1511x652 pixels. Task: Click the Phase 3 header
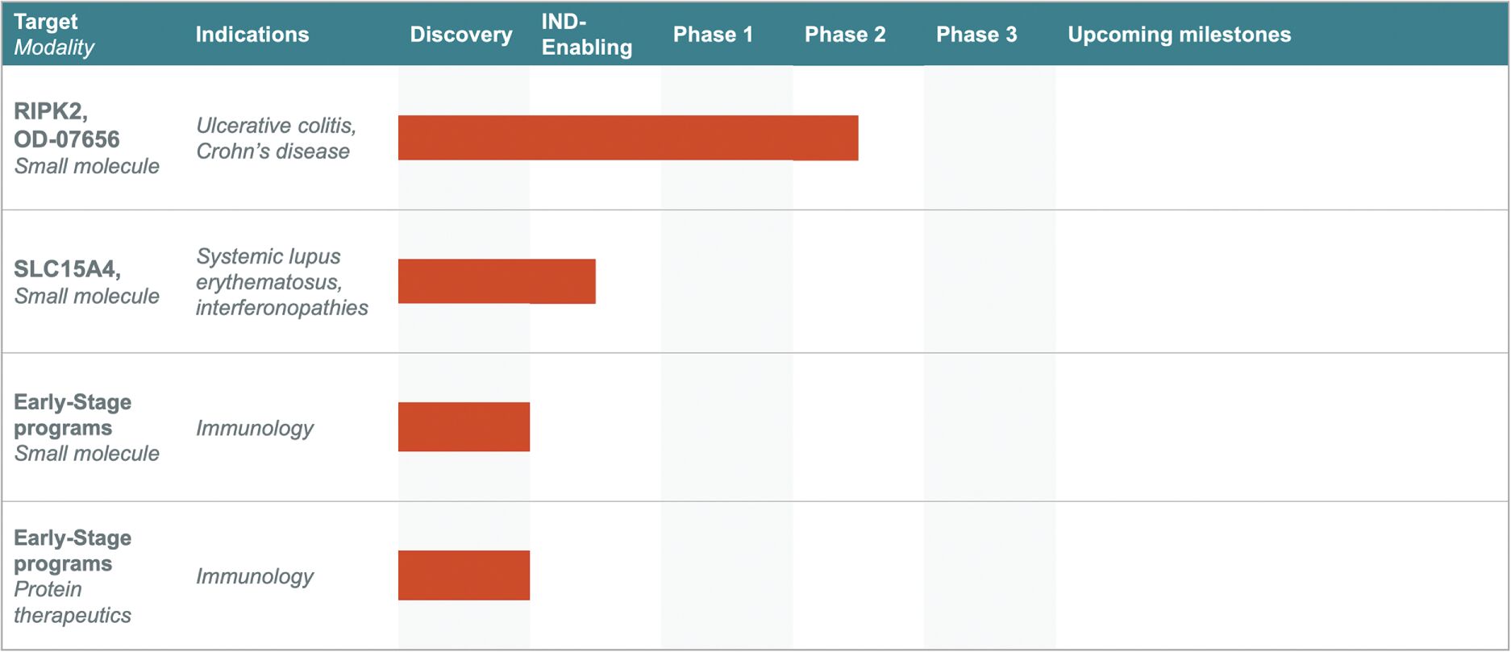tap(976, 35)
